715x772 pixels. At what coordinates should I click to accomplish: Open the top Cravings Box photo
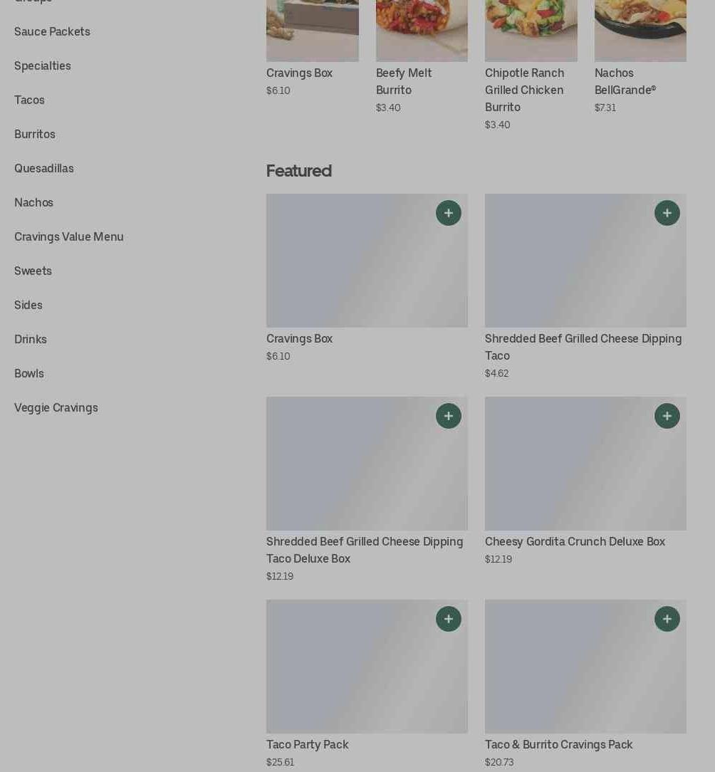tap(312, 31)
